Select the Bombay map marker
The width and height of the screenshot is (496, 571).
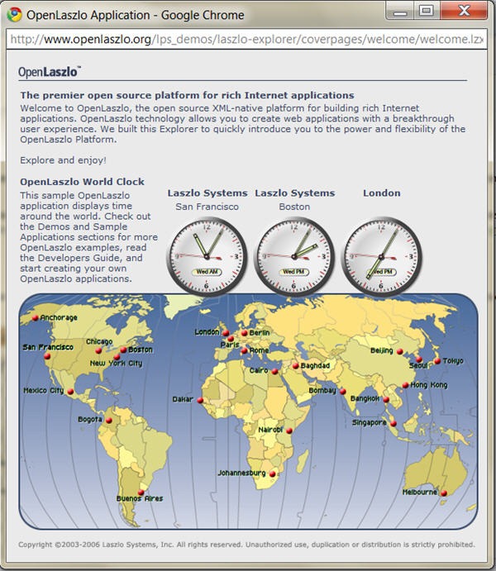[343, 392]
